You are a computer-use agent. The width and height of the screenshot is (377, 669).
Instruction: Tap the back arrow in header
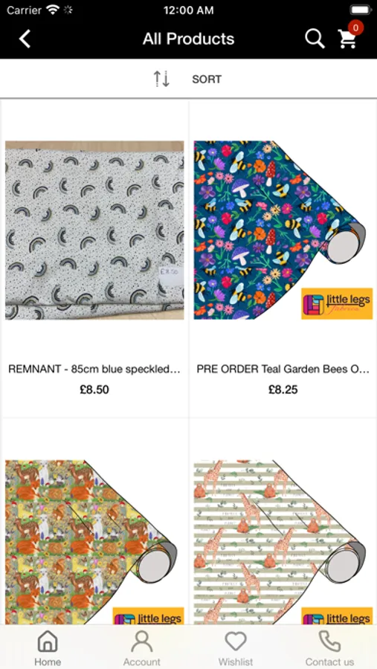25,39
